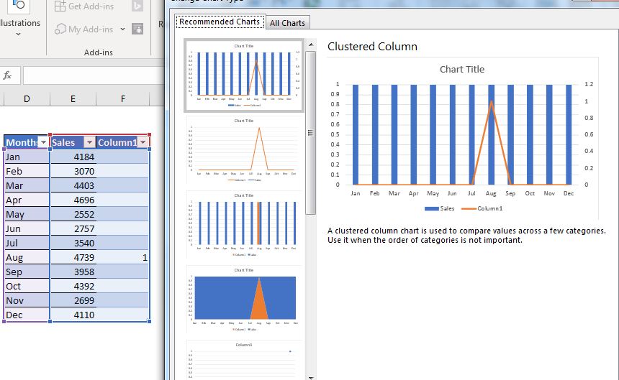
Task: Click cell Jun in Month column
Action: coord(27,228)
